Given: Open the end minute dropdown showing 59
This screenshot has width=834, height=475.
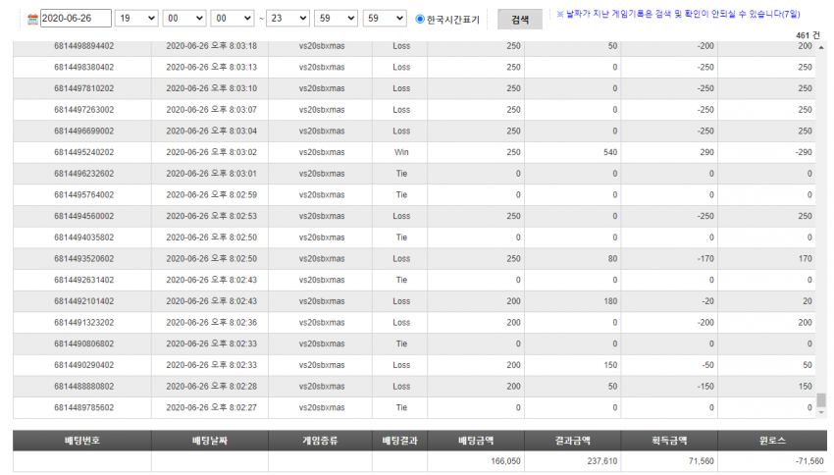Looking at the screenshot, I should (336, 18).
